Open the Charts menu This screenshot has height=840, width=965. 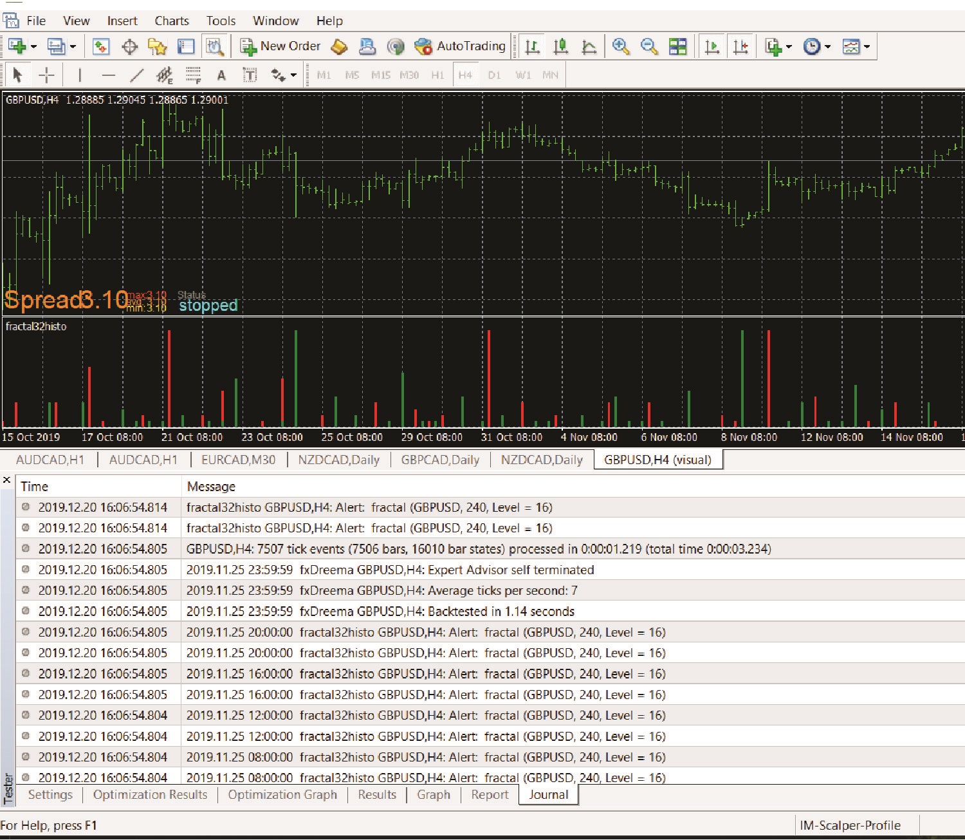point(172,21)
